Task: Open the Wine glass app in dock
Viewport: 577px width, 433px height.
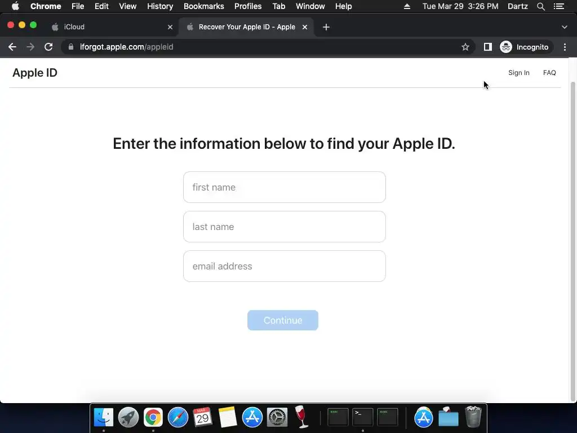Action: click(302, 417)
